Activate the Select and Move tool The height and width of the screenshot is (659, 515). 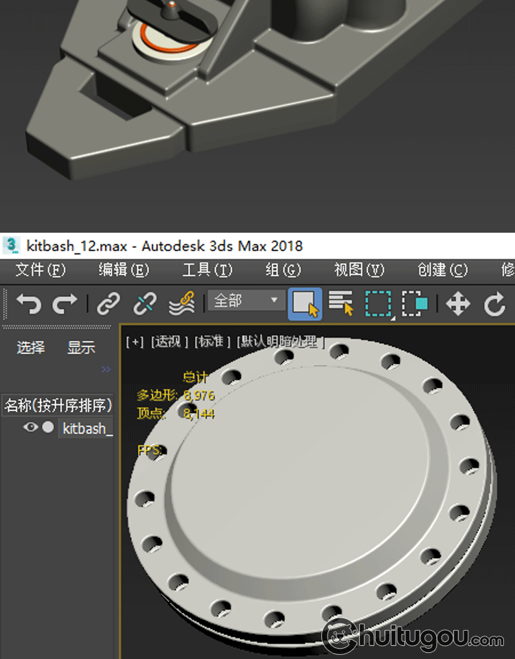pos(458,304)
